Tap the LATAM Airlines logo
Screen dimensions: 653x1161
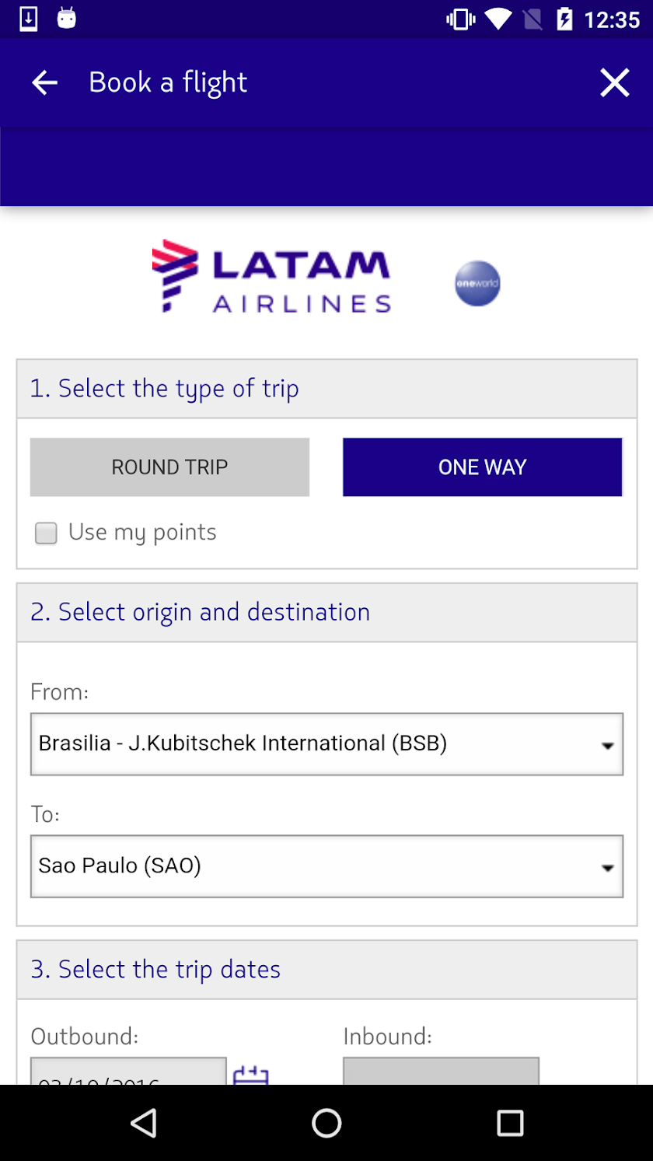coord(271,277)
